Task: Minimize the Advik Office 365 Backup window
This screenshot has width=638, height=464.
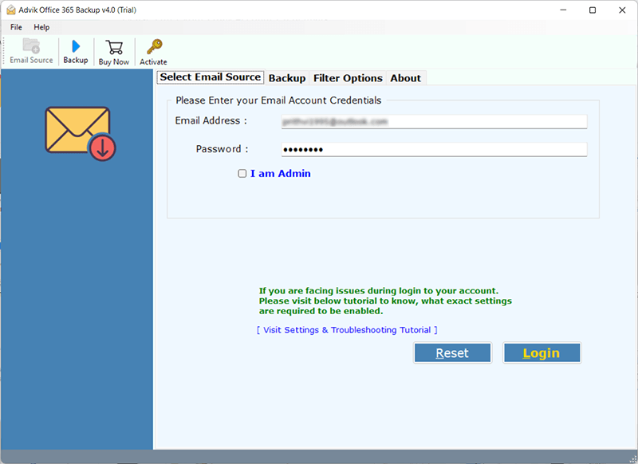Action: (563, 10)
